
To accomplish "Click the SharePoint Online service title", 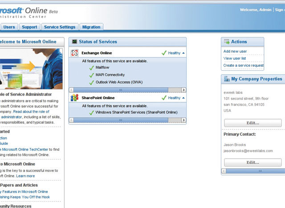I will coord(98,98).
